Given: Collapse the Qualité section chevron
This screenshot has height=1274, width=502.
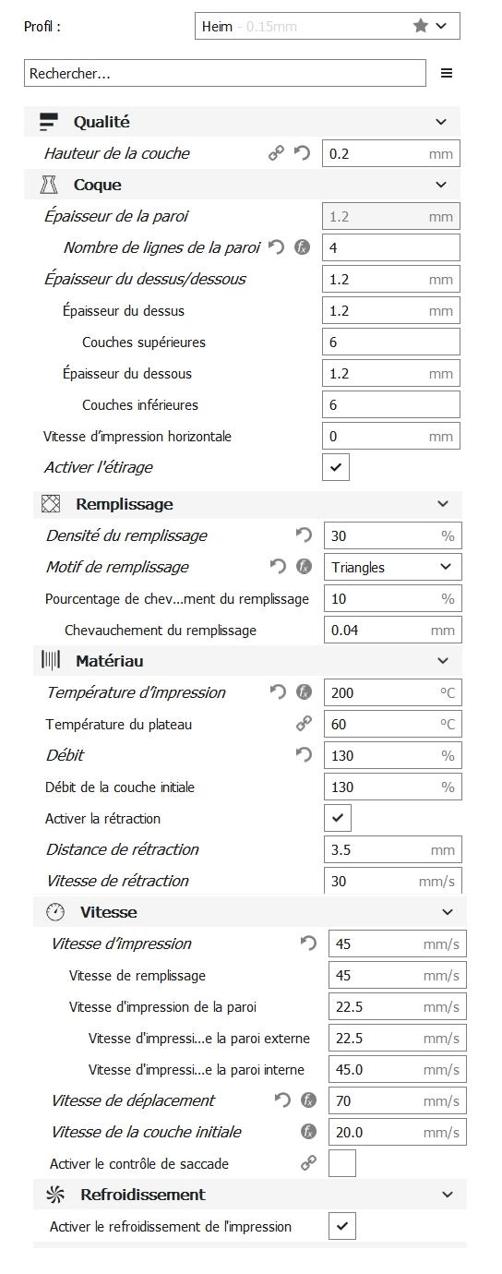Looking at the screenshot, I should [x=441, y=122].
